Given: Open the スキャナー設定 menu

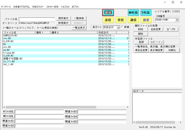Looking at the screenshot, I should (52, 7).
